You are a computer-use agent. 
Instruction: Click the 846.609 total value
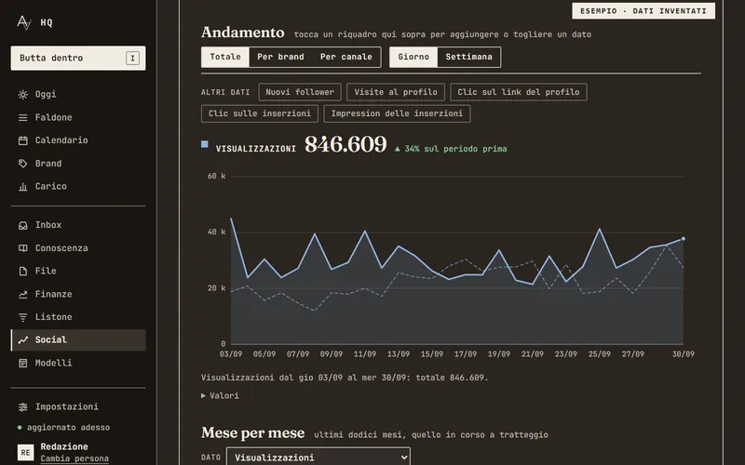345,144
